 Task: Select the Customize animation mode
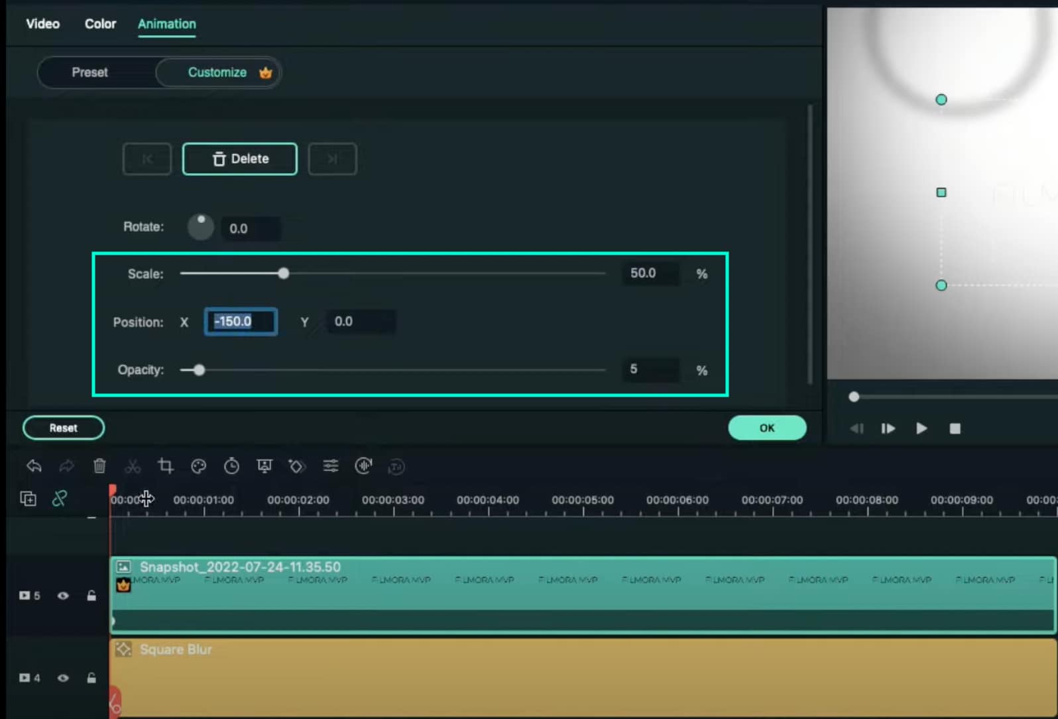217,72
